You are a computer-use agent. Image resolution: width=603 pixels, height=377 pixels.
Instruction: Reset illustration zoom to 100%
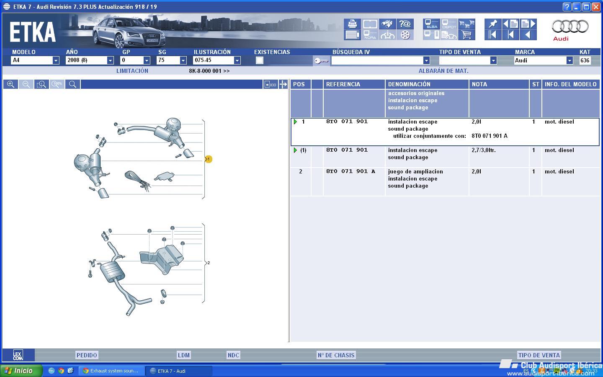[x=57, y=84]
